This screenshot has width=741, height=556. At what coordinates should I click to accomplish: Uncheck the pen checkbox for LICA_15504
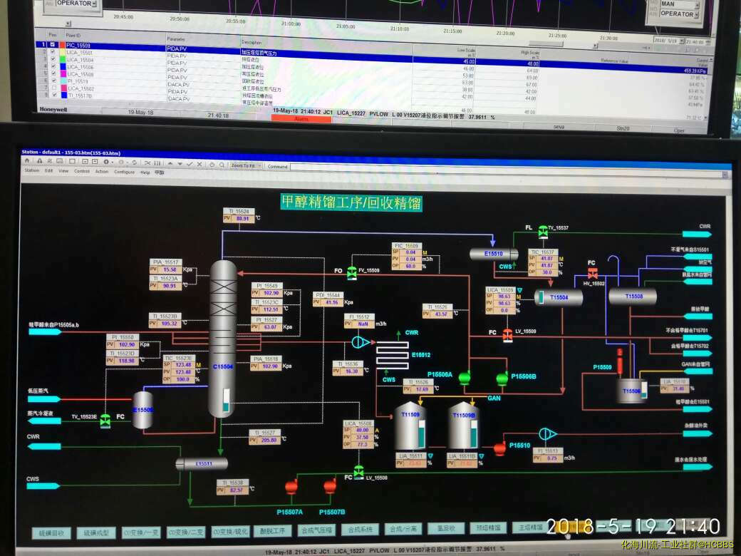point(53,60)
